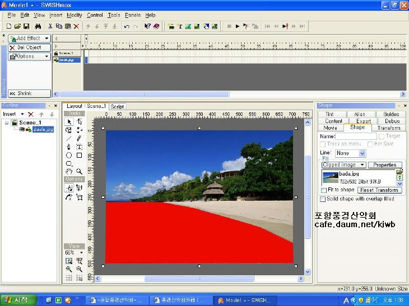Switch to the Export panel tab

[364, 121]
